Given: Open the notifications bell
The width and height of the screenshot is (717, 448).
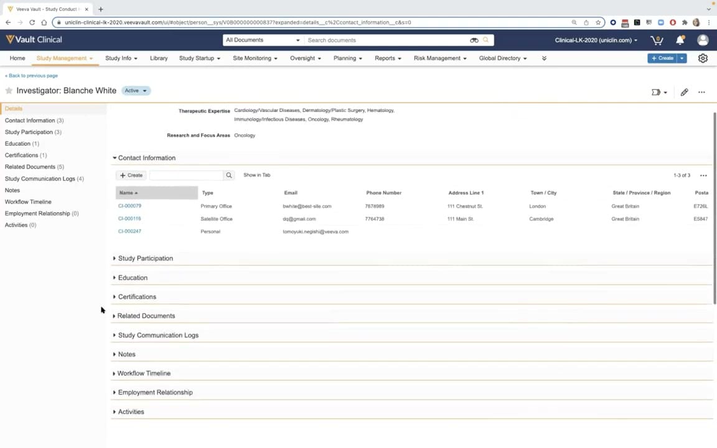Looking at the screenshot, I should pyautogui.click(x=680, y=40).
